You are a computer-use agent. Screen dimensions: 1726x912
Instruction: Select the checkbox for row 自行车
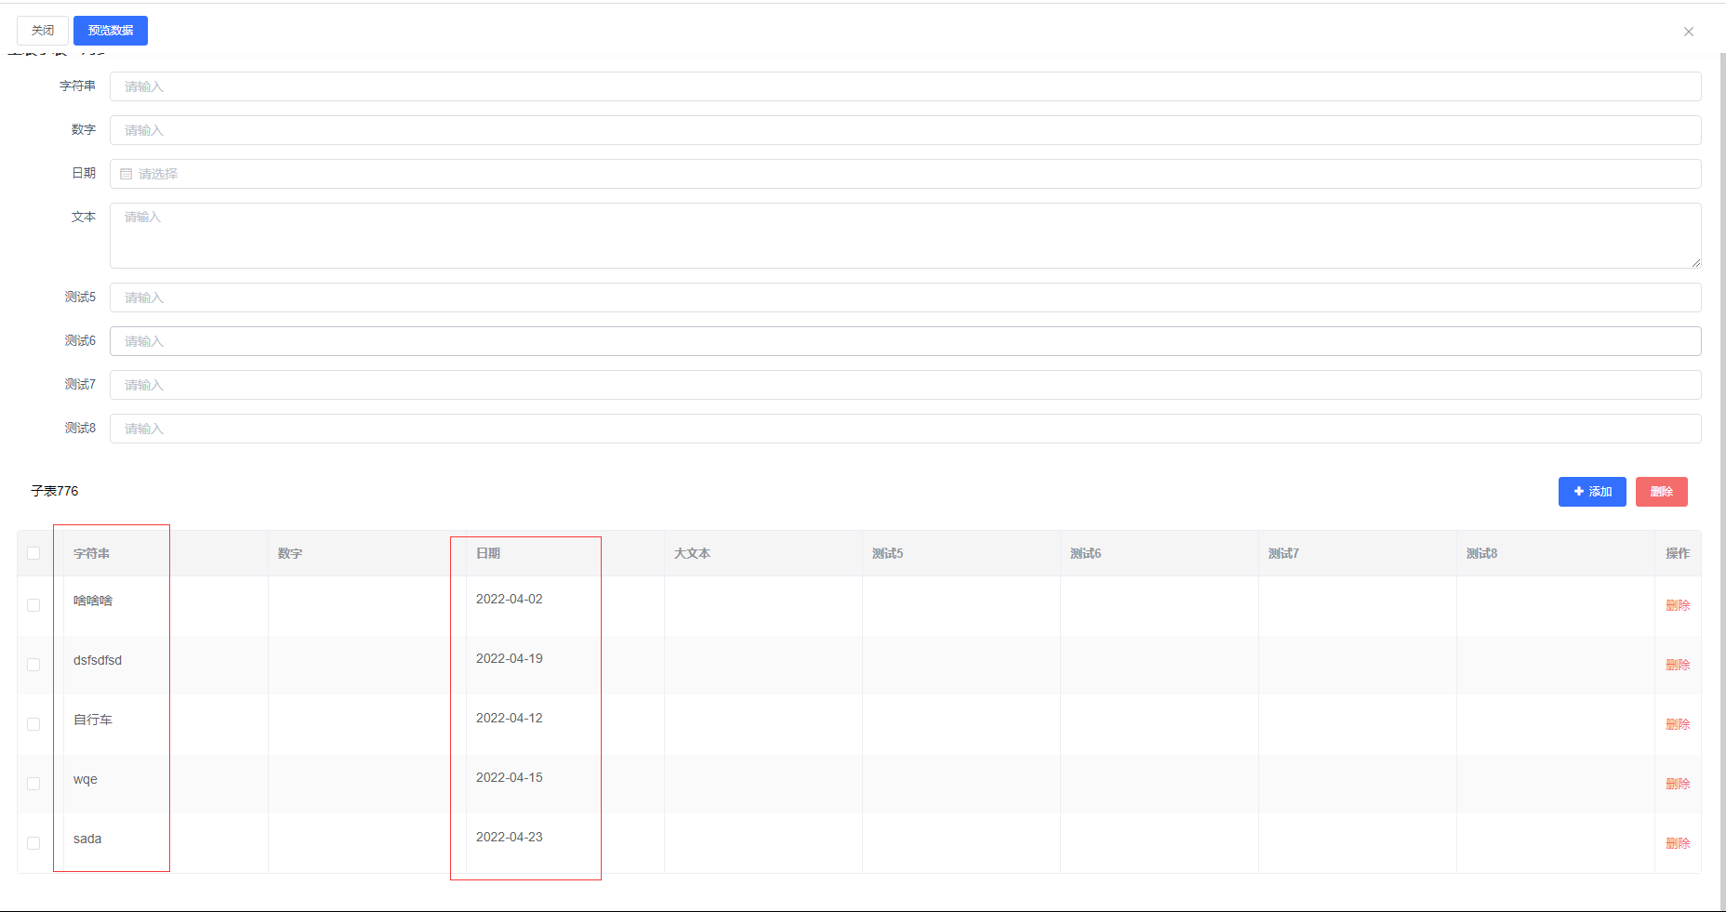[34, 724]
